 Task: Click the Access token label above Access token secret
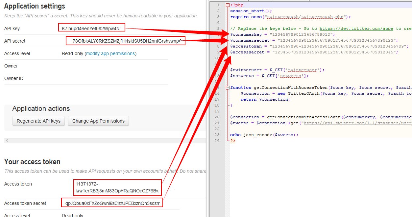(18, 184)
